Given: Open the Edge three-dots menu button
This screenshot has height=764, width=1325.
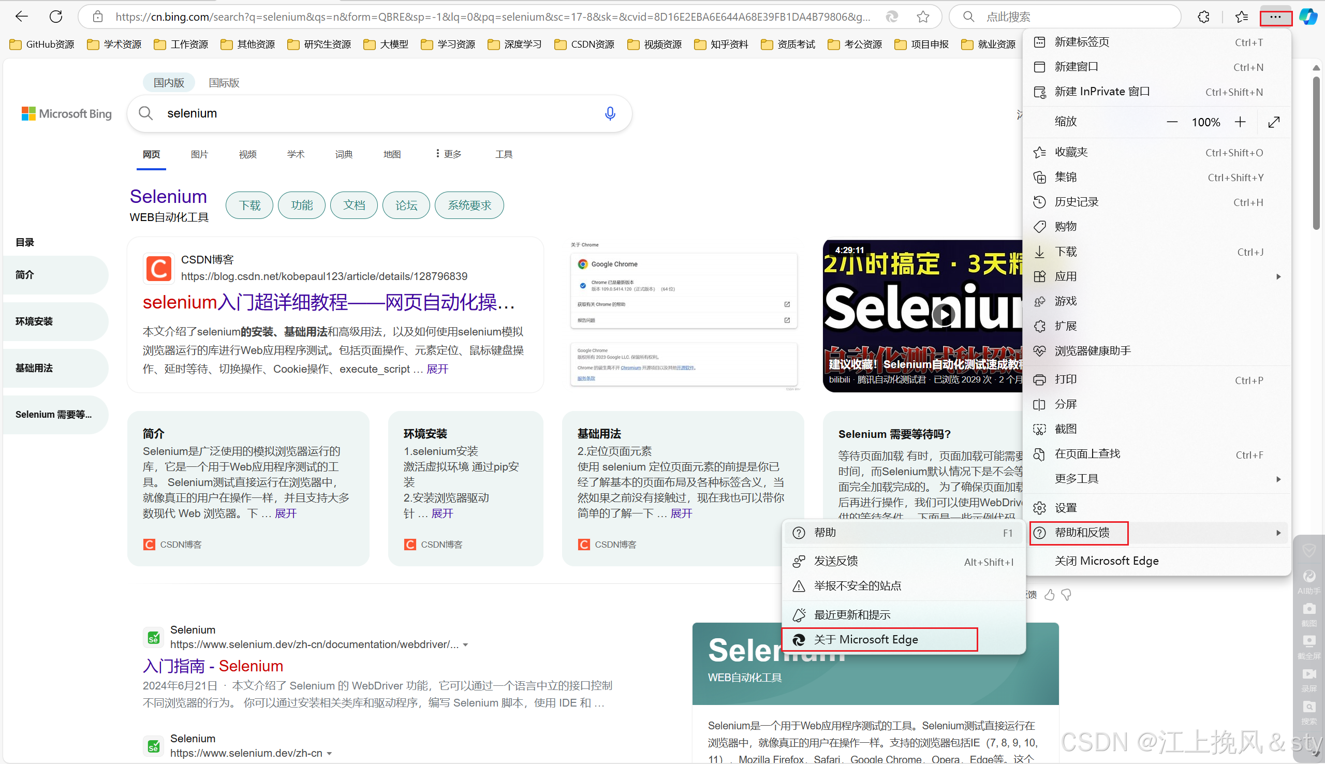Looking at the screenshot, I should pos(1276,17).
